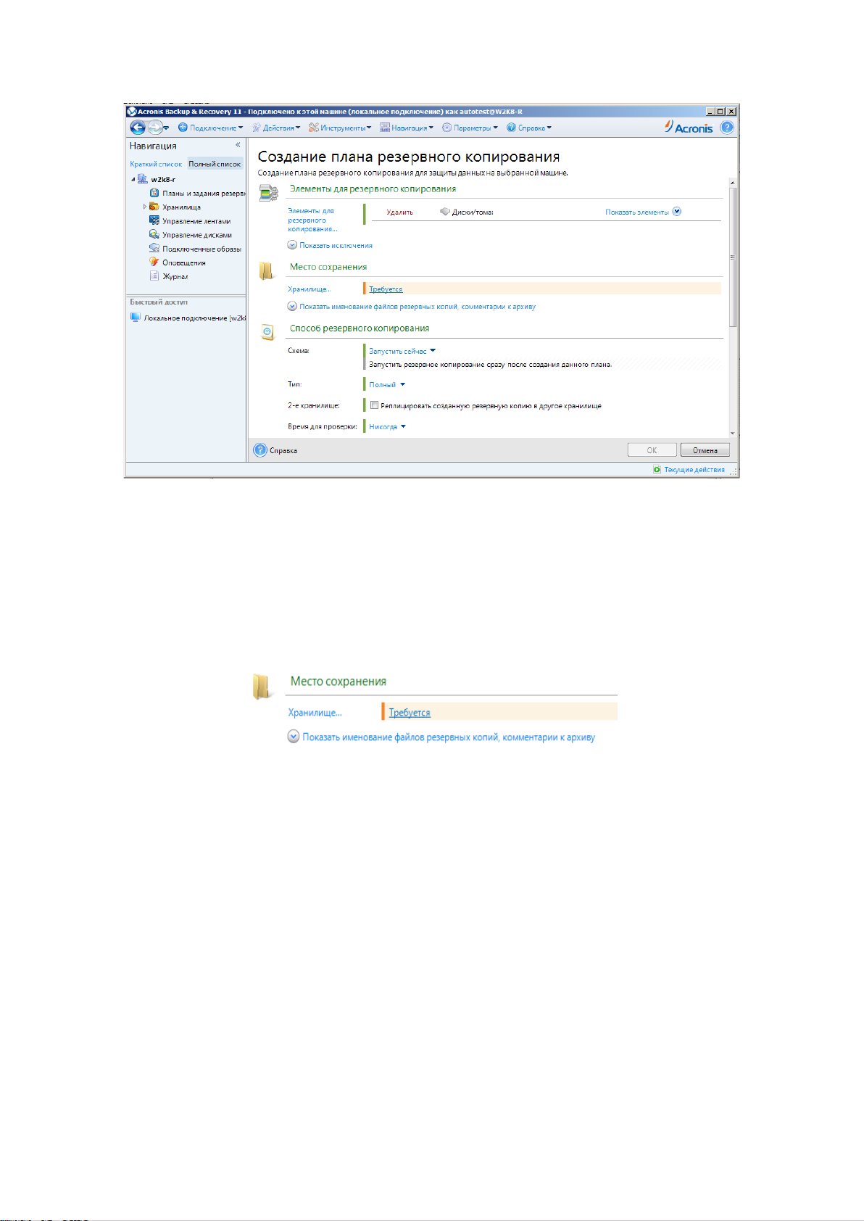Click the Управление дисками icon
Image resolution: width=864 pixels, height=1221 pixels.
tap(154, 234)
